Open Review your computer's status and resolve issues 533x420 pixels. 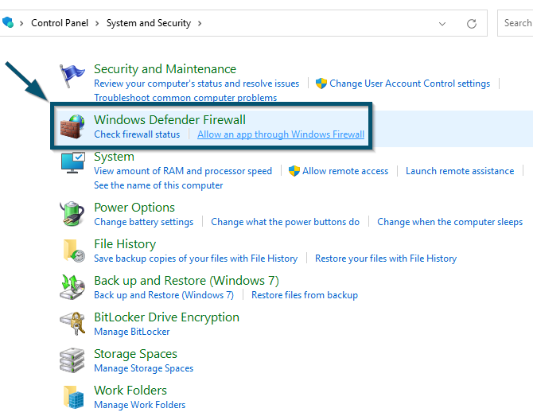tap(196, 84)
